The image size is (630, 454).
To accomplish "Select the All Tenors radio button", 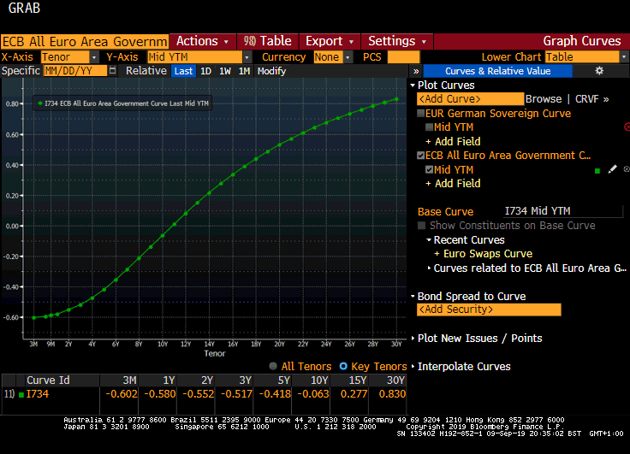I will click(273, 366).
